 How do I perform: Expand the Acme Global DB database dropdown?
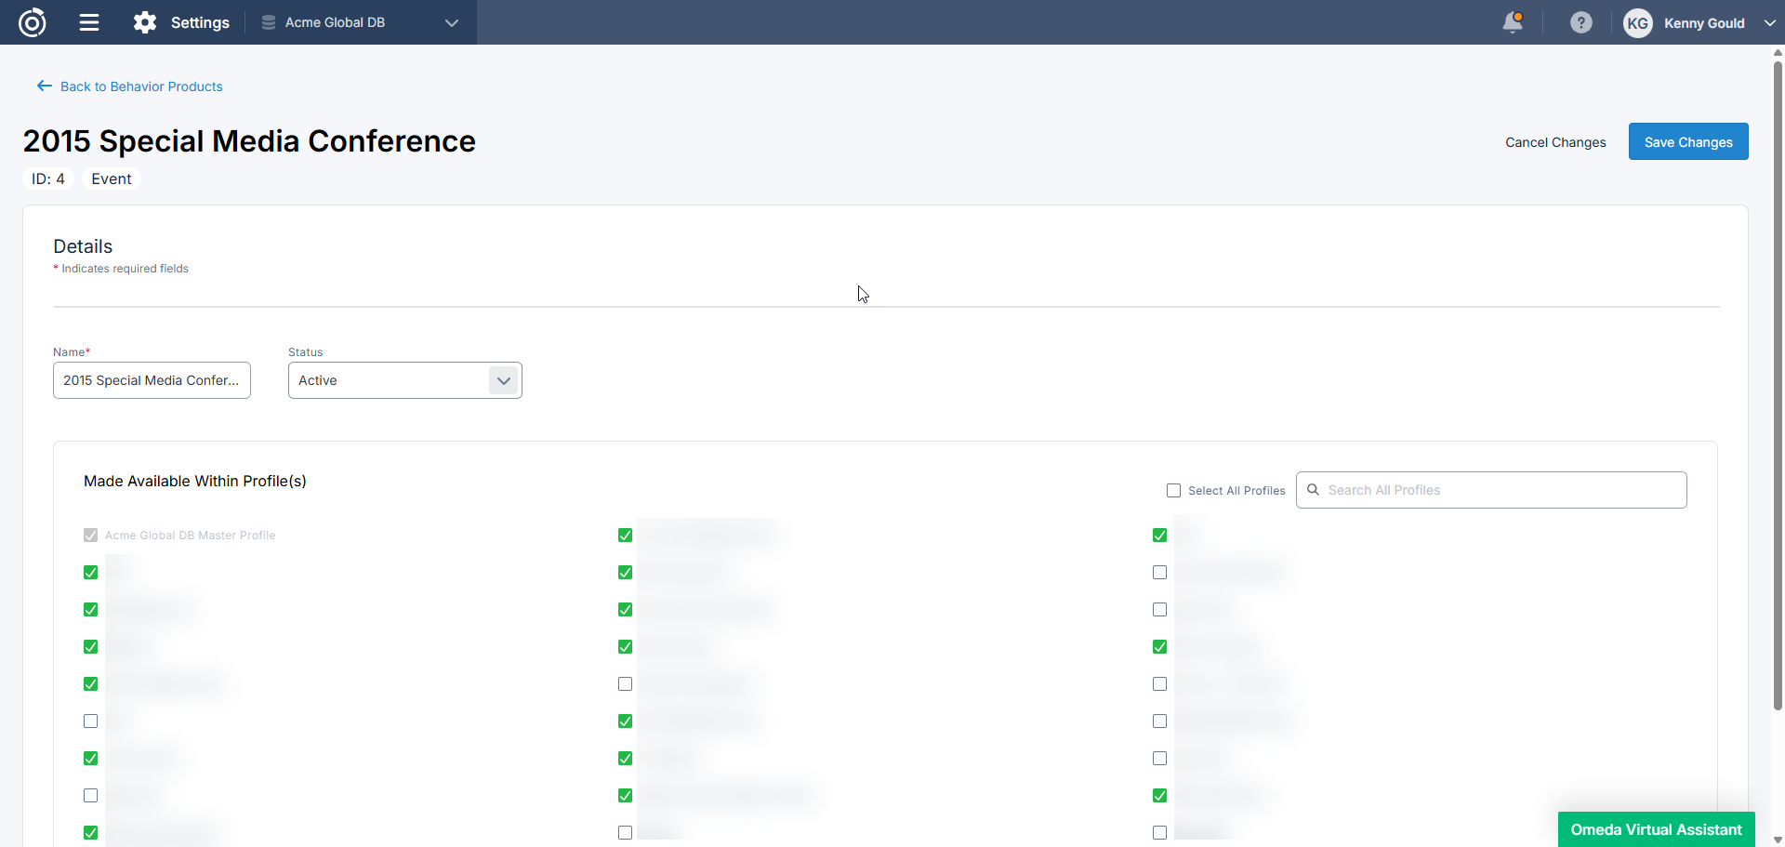point(452,23)
